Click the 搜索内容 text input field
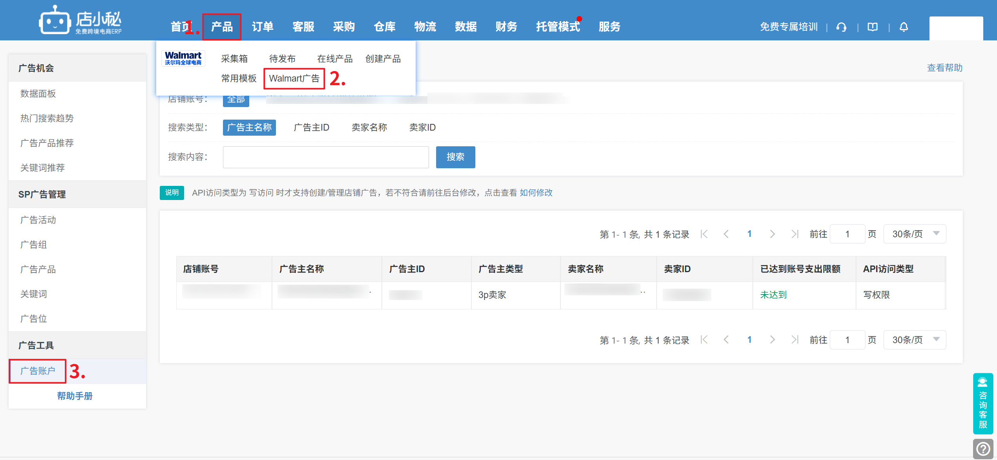997x460 pixels. 325,157
